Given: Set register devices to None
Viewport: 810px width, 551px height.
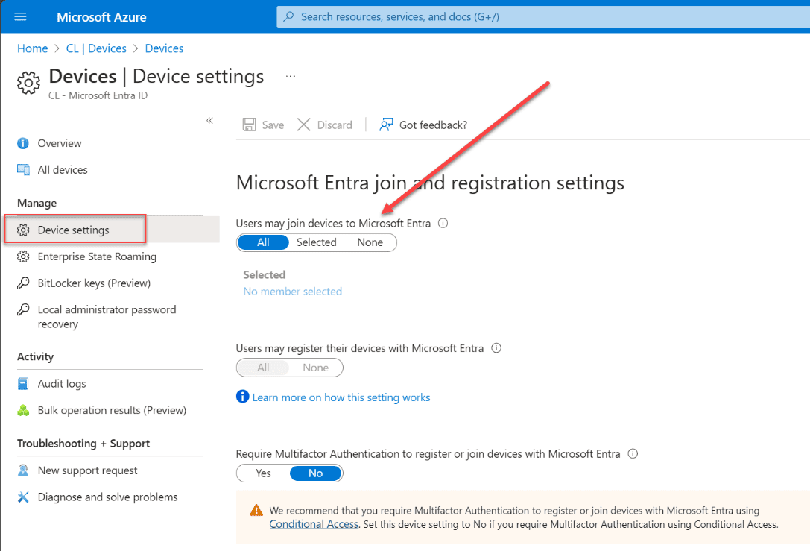Looking at the screenshot, I should point(316,368).
